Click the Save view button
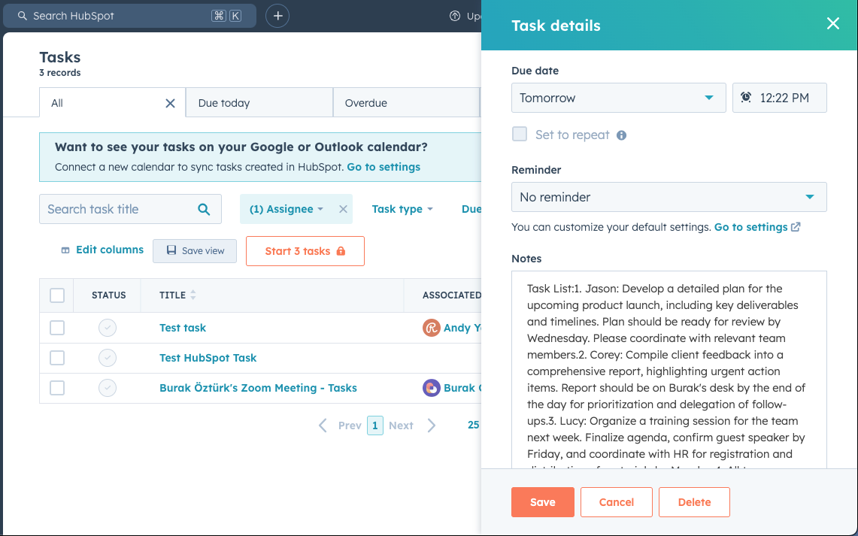The height and width of the screenshot is (536, 858). pos(195,250)
